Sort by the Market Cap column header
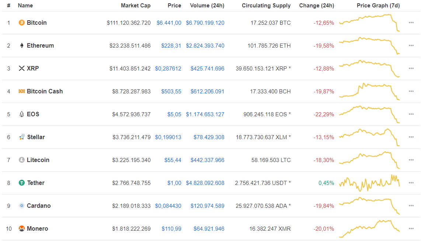This screenshot has height=241, width=421. (x=136, y=6)
